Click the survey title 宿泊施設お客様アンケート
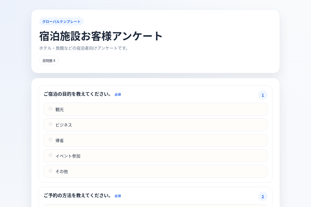Screen dimensions: 311x207 pos(101,36)
